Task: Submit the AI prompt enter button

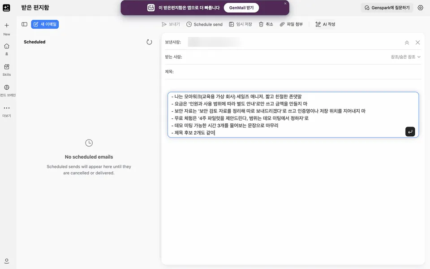Action: pos(410,132)
